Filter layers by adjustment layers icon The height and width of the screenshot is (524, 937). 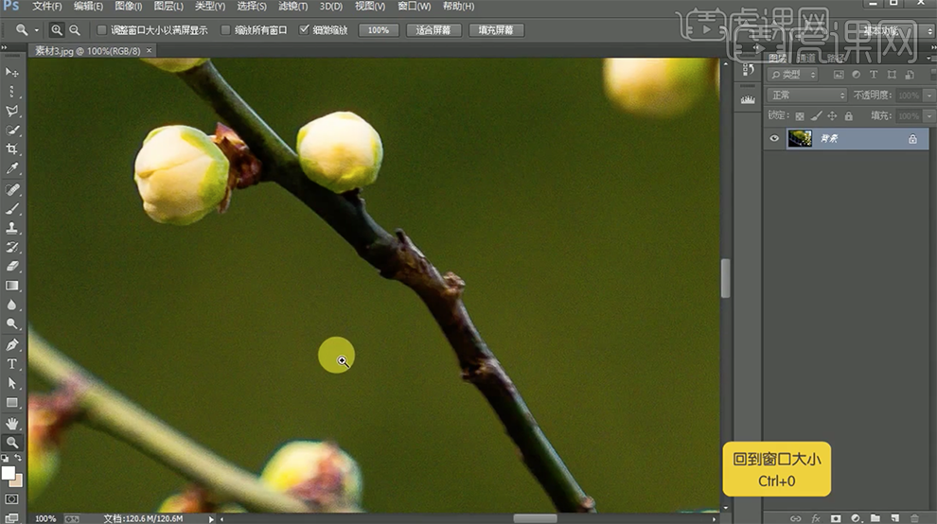[856, 75]
